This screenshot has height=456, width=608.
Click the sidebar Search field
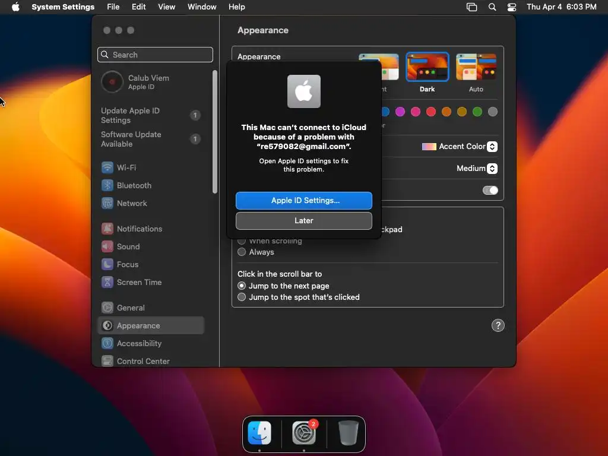[155, 55]
